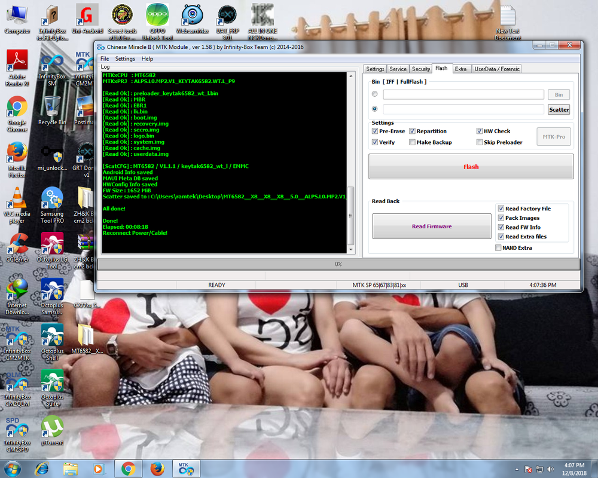
Task: Open the MT6582_X folder on desktop
Action: (x=87, y=339)
